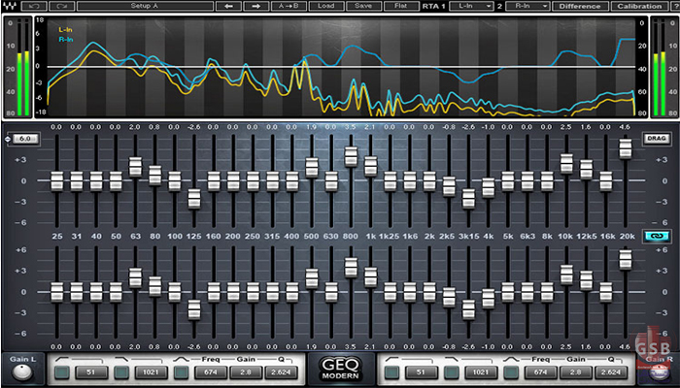The image size is (680, 388).
Task: Go to the previous preset with the left arrow
Action: click(x=229, y=6)
